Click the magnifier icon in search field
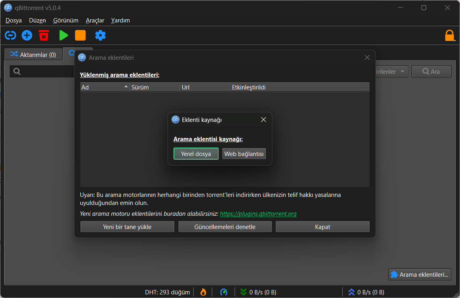Viewport: 460px width, 298px height. [x=17, y=71]
